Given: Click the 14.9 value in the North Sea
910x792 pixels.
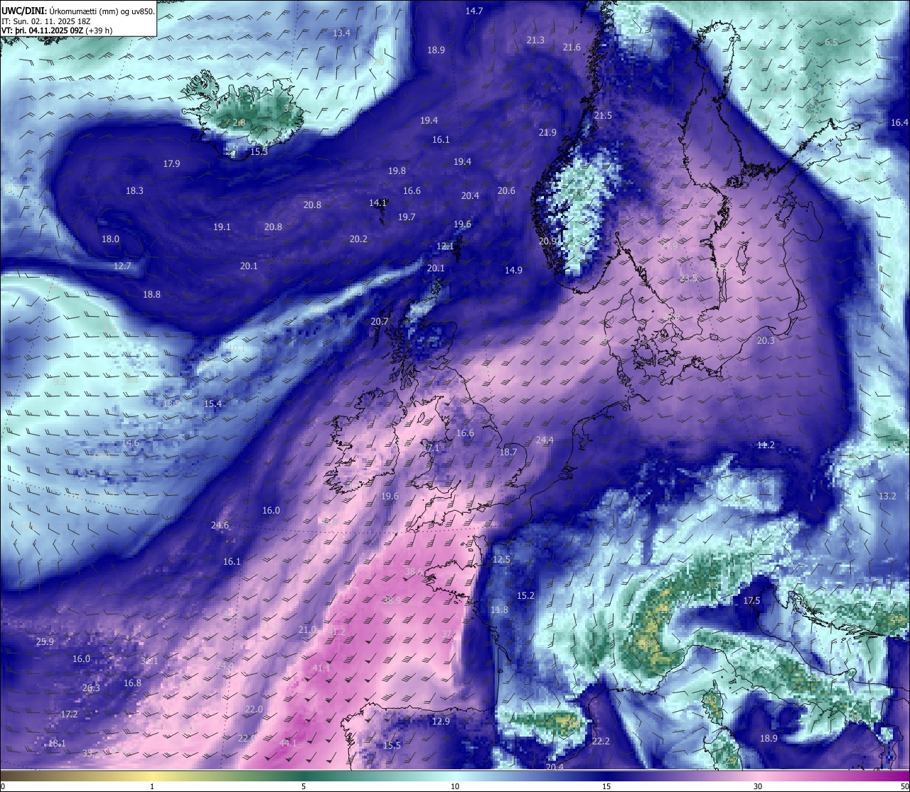Looking at the screenshot, I should pyautogui.click(x=513, y=270).
